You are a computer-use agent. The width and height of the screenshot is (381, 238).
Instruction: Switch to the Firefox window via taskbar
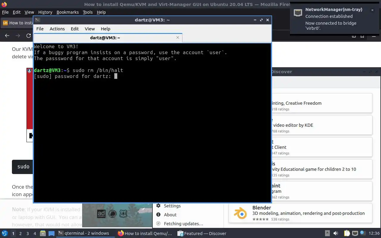tap(145, 233)
